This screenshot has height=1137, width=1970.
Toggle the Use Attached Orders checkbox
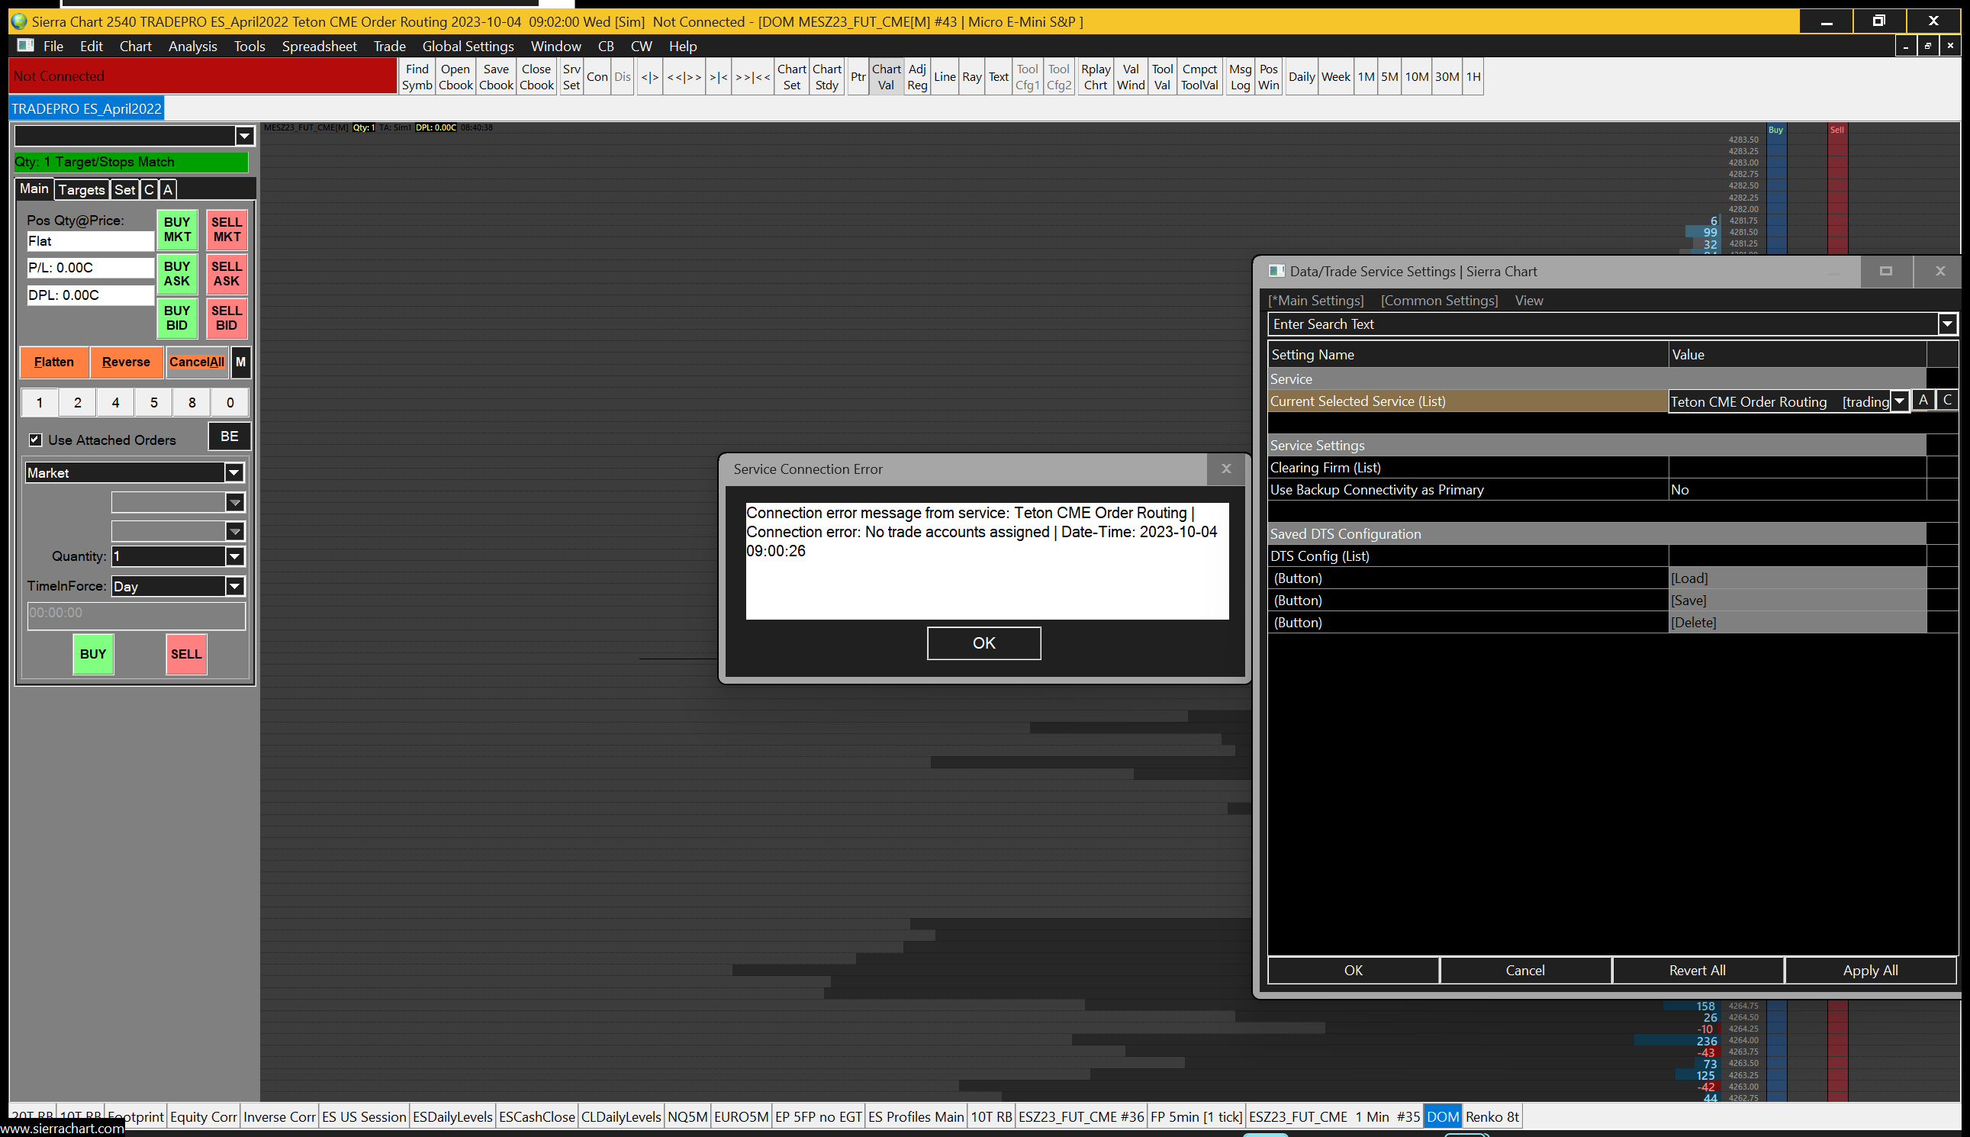pos(36,440)
